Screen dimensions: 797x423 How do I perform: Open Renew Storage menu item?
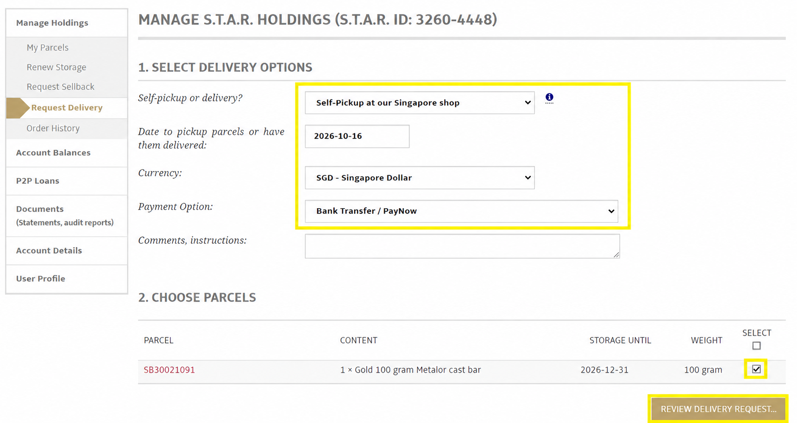[x=56, y=67]
